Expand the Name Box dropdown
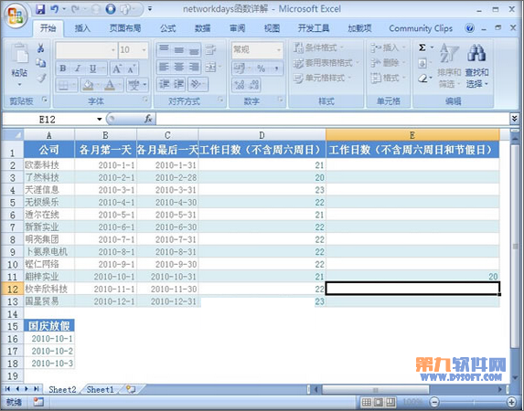 point(100,120)
